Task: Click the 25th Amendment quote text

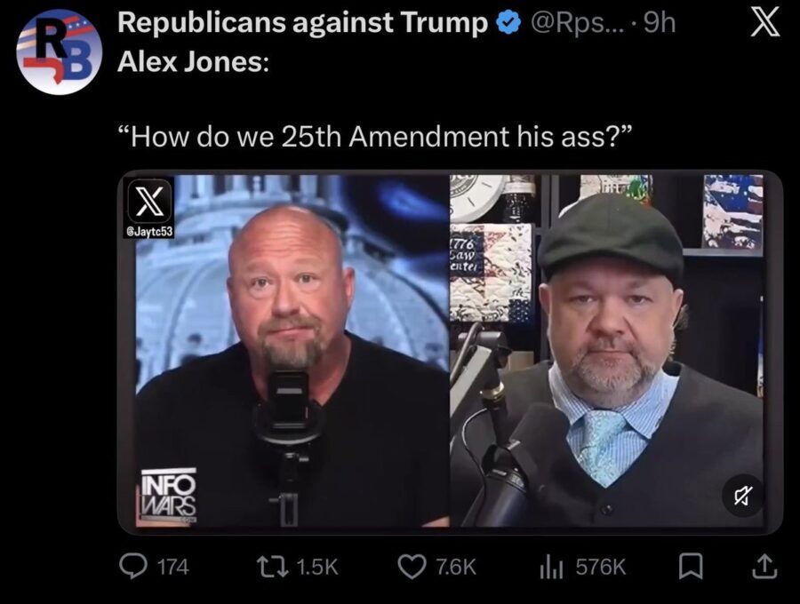Action: tap(375, 136)
